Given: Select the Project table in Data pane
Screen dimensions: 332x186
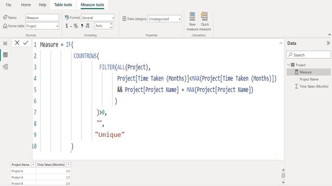Looking at the screenshot, I should (300, 65).
